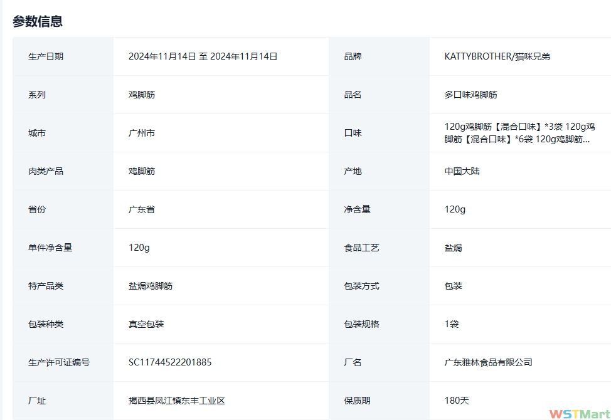Click the manufacturer name 广东雅林食品有限公司

pos(488,362)
